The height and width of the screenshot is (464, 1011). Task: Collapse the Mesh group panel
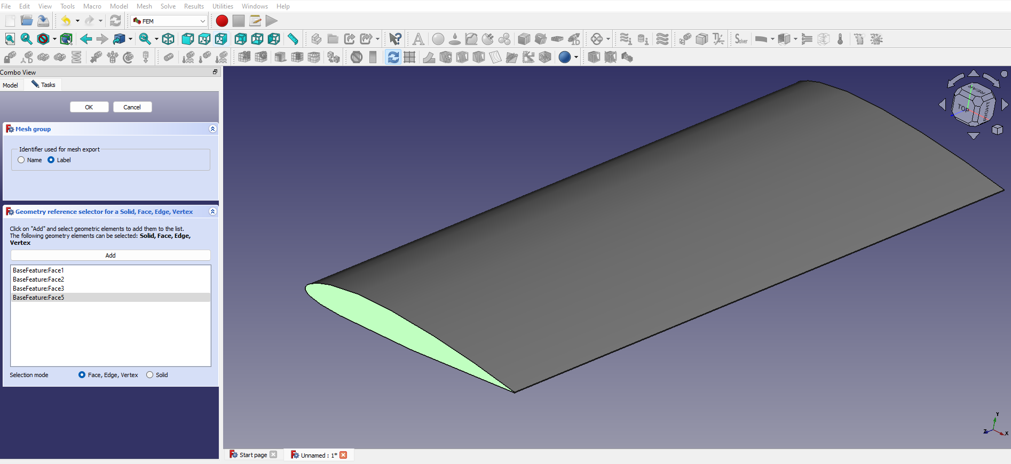(x=212, y=129)
